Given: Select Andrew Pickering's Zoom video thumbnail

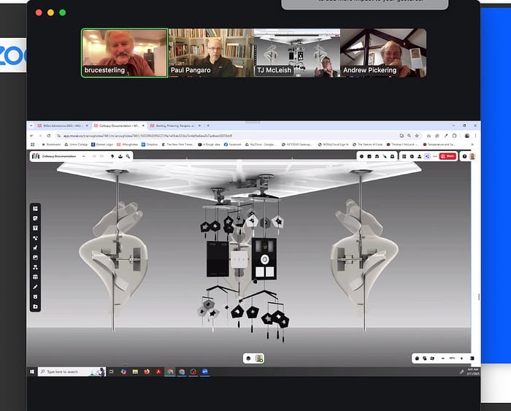Looking at the screenshot, I should (383, 53).
